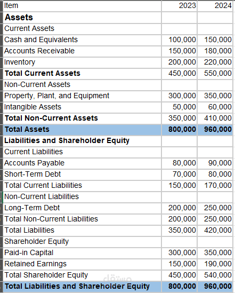Click the highlighted 'Total Assets' label

point(82,130)
